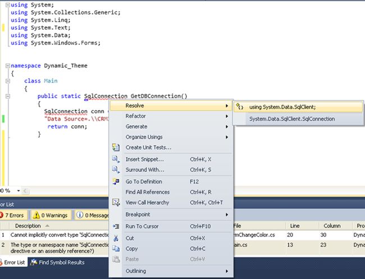Toggle the 0 Warnings filter button
Screen dimensions: 365x279
coord(51,215)
